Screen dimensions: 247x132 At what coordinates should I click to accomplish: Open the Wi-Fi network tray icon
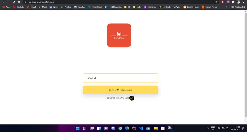tap(219, 128)
